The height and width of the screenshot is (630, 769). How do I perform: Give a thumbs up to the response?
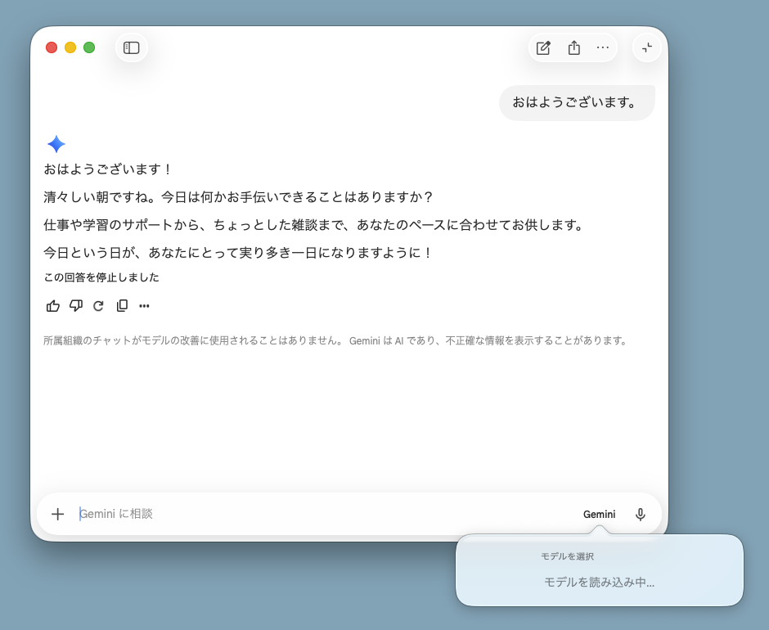(52, 305)
